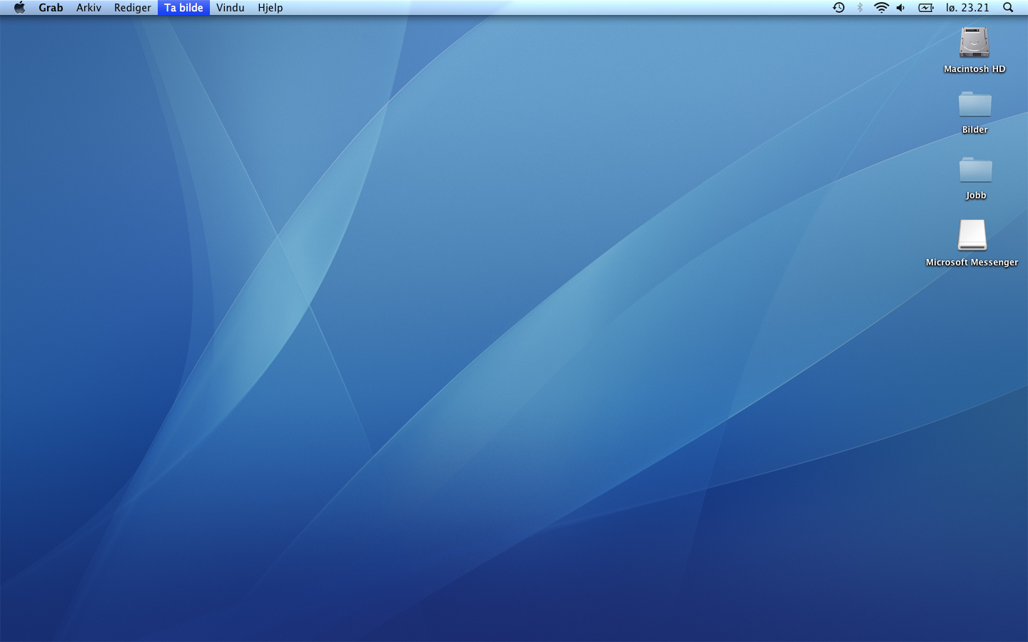The height and width of the screenshot is (642, 1028).
Task: Select the Jobb folder icon
Action: 975,170
